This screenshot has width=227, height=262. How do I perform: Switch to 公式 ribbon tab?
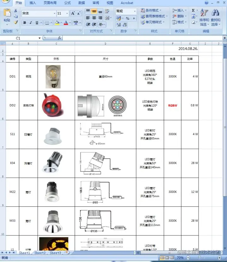[x=67, y=3]
